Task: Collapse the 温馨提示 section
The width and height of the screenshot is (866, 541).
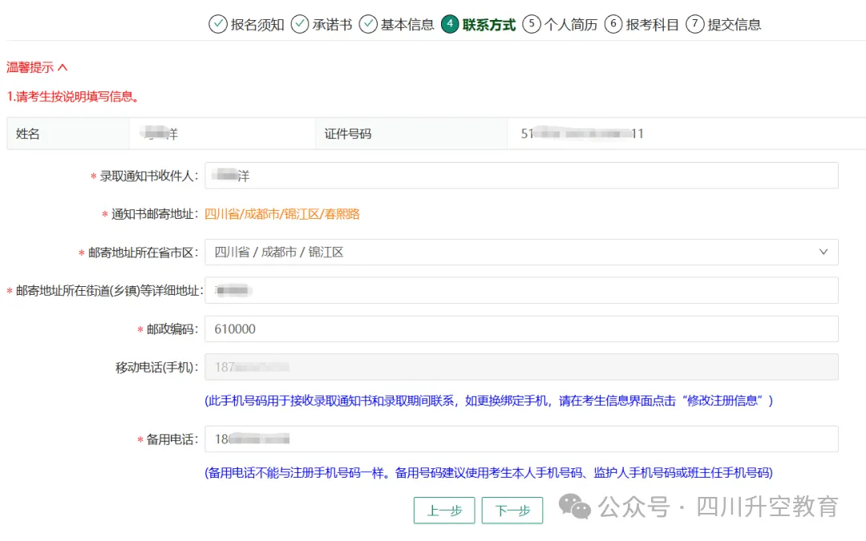Action: [x=37, y=67]
